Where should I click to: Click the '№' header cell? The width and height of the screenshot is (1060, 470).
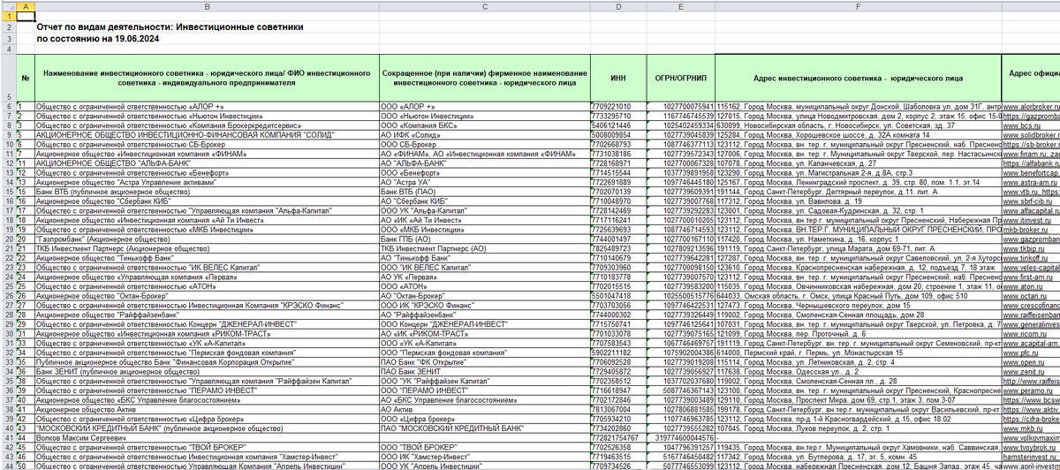click(x=26, y=78)
